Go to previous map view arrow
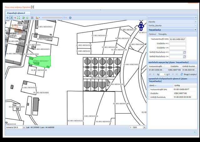The height and width of the screenshot is (142, 200). point(23,18)
